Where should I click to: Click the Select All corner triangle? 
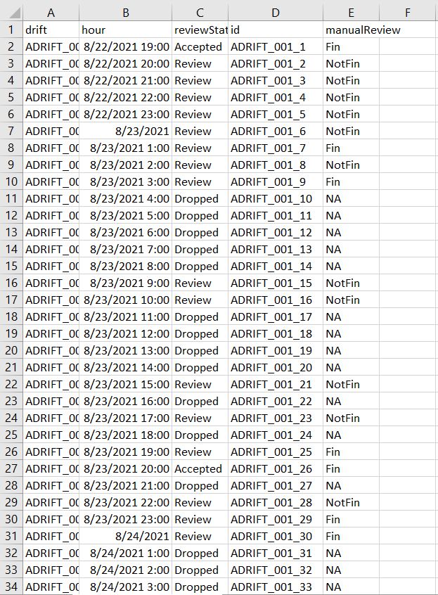click(11, 13)
